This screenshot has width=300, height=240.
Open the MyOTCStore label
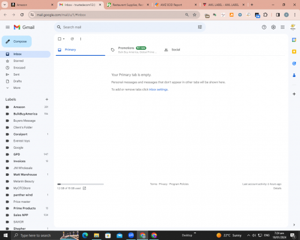(x=22, y=188)
